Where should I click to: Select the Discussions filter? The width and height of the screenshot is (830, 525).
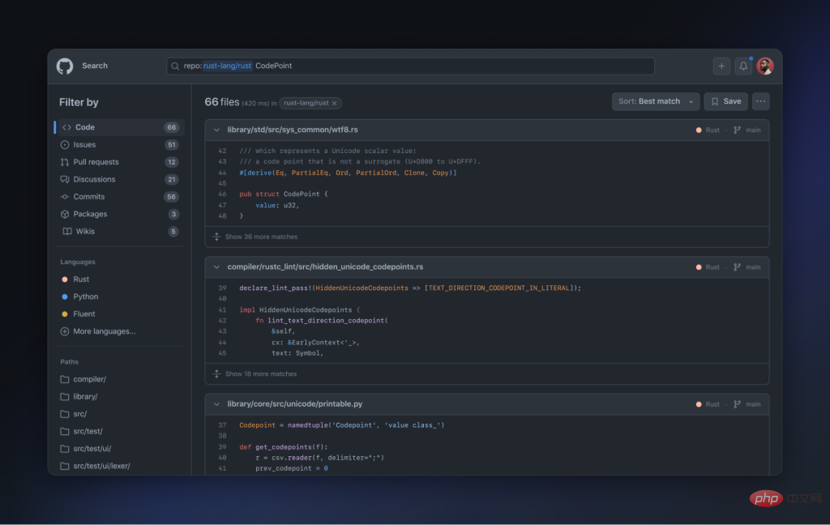click(120, 179)
